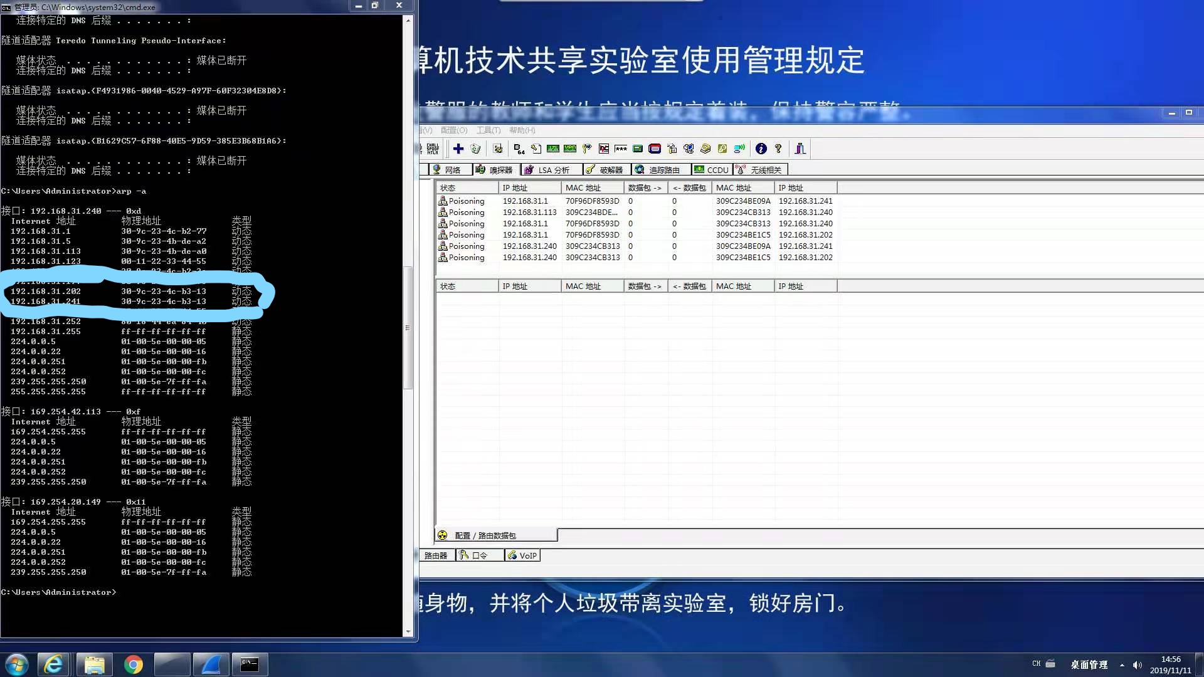Open the VNC password decoder icon
Screen dimensions: 1204x677
pyautogui.click(x=603, y=149)
